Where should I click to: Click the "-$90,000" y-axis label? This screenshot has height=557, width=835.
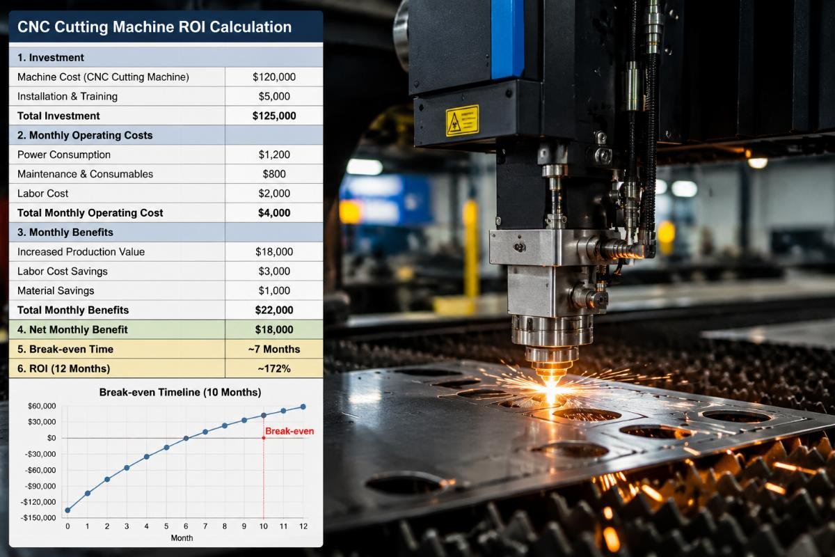click(x=40, y=486)
